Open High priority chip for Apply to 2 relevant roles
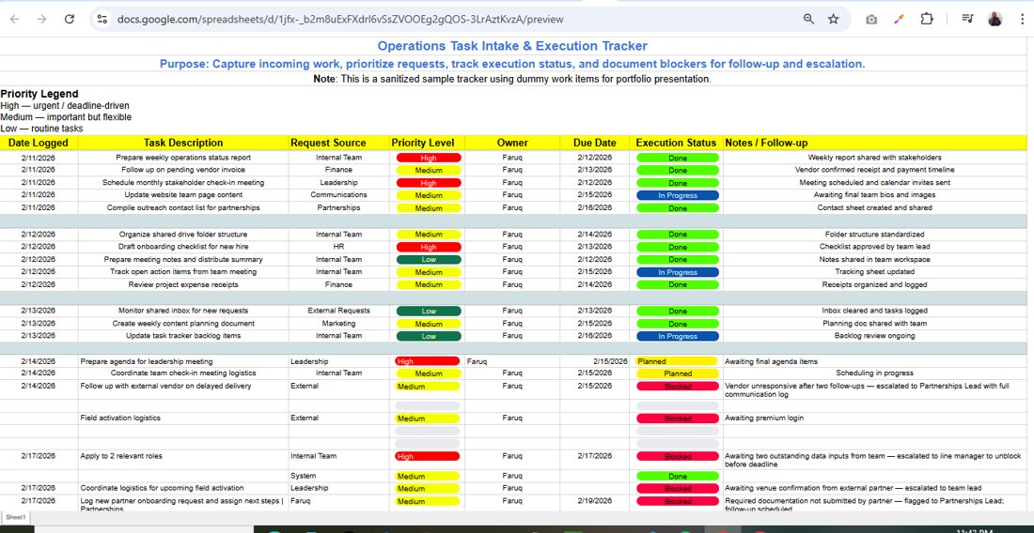 (427, 457)
